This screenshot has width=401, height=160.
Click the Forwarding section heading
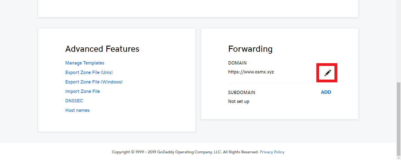click(250, 49)
